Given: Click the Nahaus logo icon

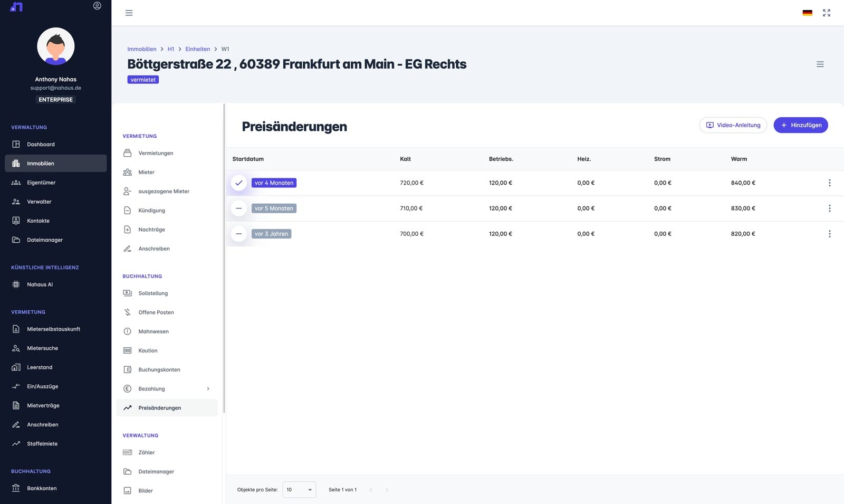Looking at the screenshot, I should [x=16, y=7].
